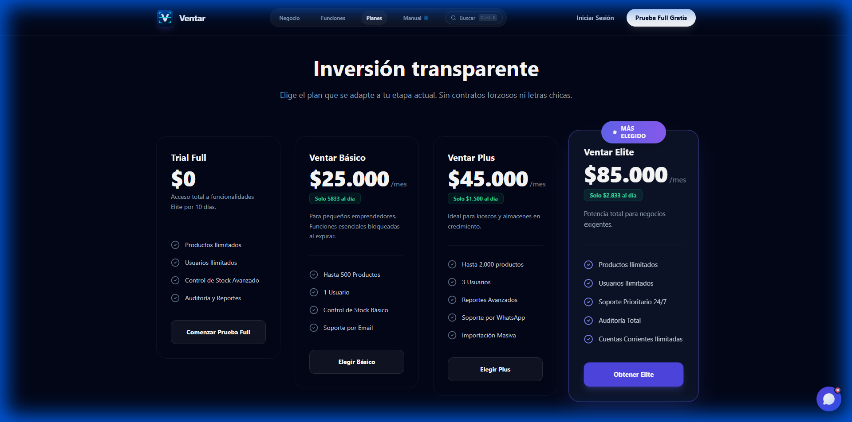Open the Manual page
852x422 pixels.
(412, 18)
